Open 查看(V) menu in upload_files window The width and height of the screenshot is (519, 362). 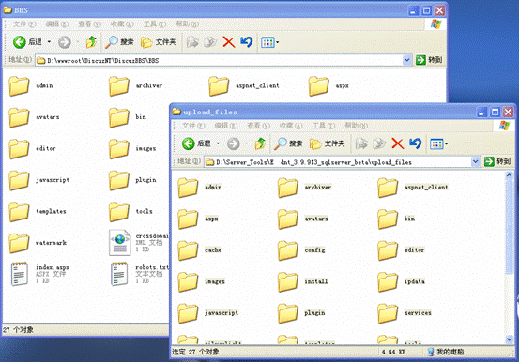(258, 126)
